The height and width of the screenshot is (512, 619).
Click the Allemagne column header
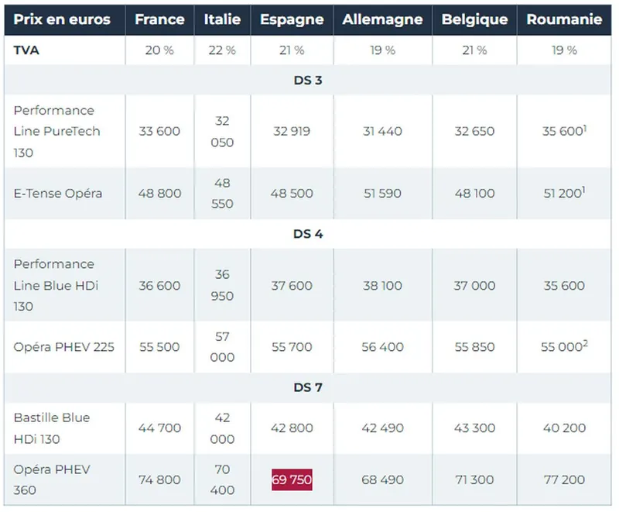click(382, 19)
